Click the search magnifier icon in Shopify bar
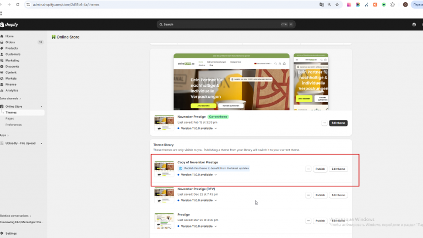Screen dimensions: 423x238 click(x=161, y=25)
